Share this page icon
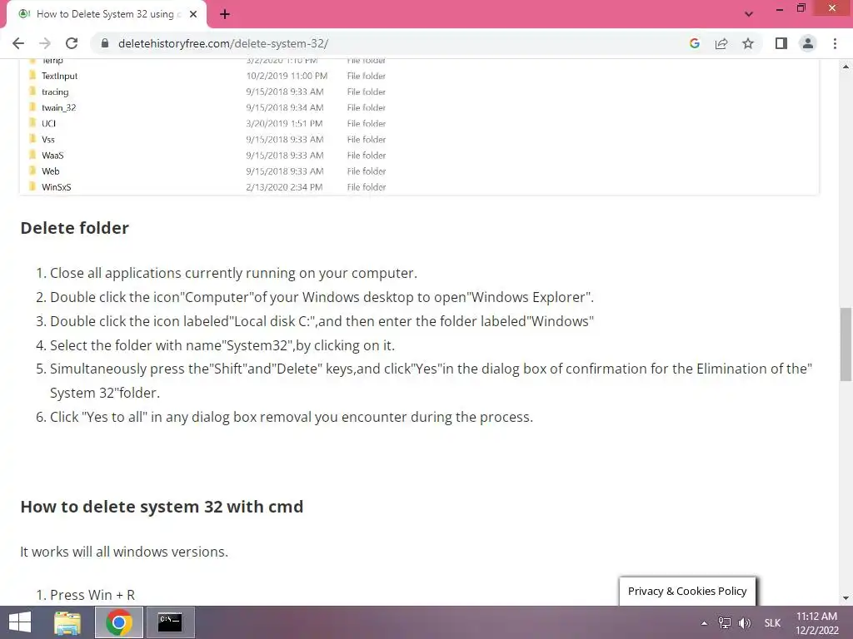Viewport: 853px width, 639px height. click(721, 43)
